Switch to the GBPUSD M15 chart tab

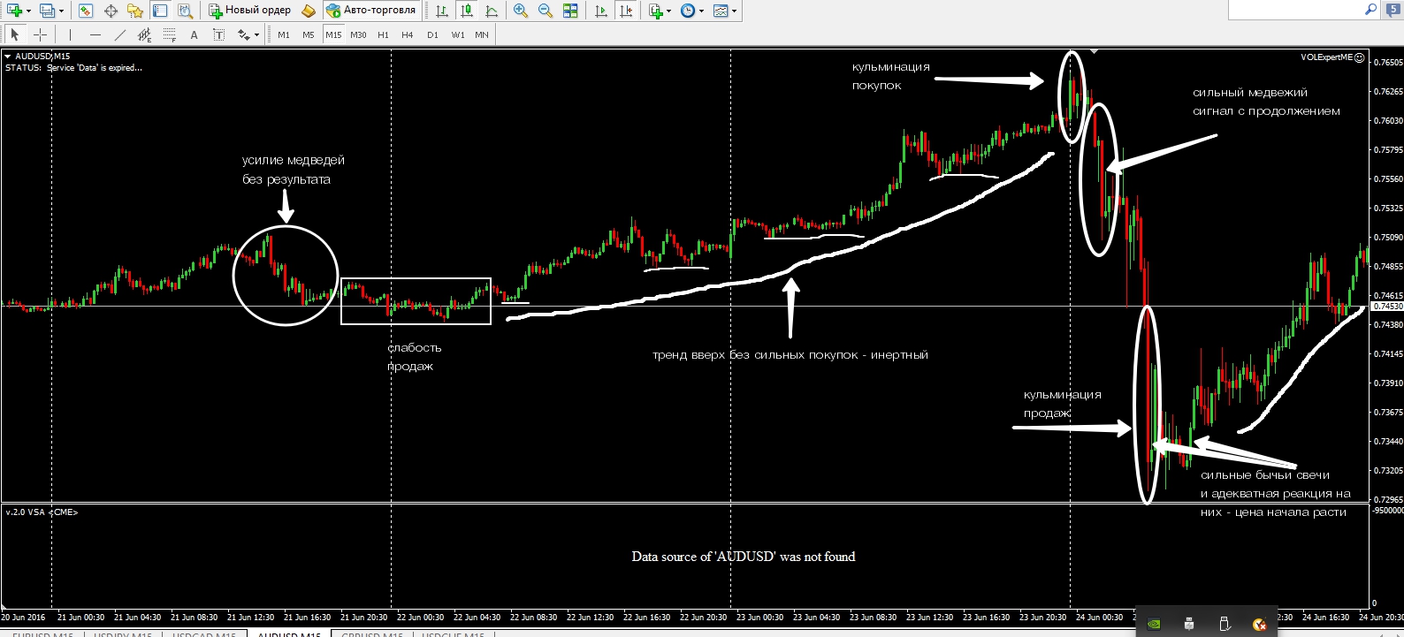coord(372,633)
